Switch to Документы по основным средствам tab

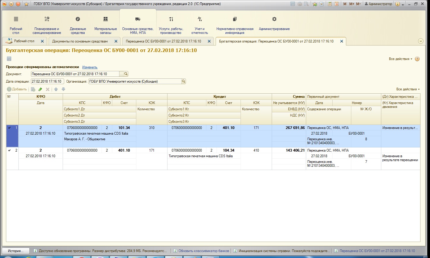pos(80,41)
